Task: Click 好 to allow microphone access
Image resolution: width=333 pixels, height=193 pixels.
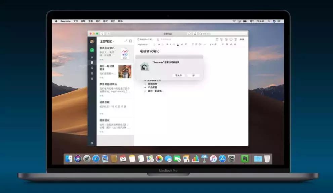Action: coord(193,75)
